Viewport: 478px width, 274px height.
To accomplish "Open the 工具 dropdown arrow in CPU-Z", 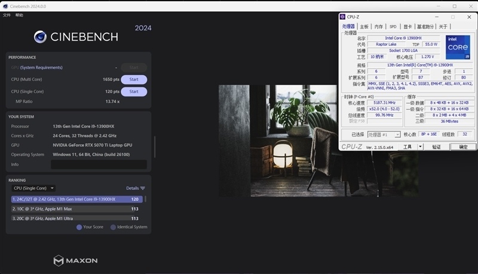I will [420, 147].
